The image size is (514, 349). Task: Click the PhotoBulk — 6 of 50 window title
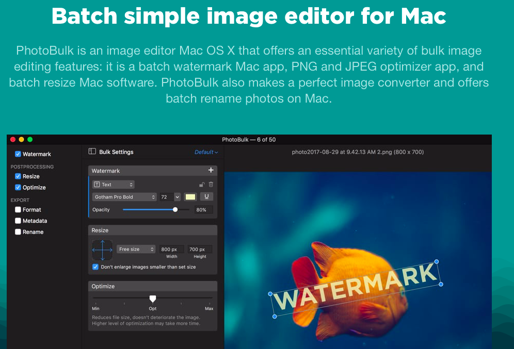249,140
